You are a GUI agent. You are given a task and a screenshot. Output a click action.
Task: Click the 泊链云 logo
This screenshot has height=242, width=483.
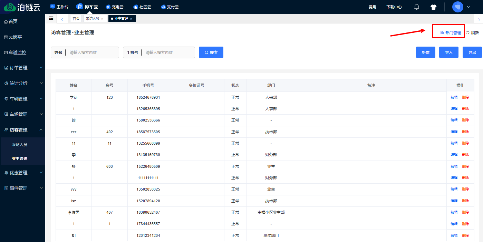click(22, 7)
